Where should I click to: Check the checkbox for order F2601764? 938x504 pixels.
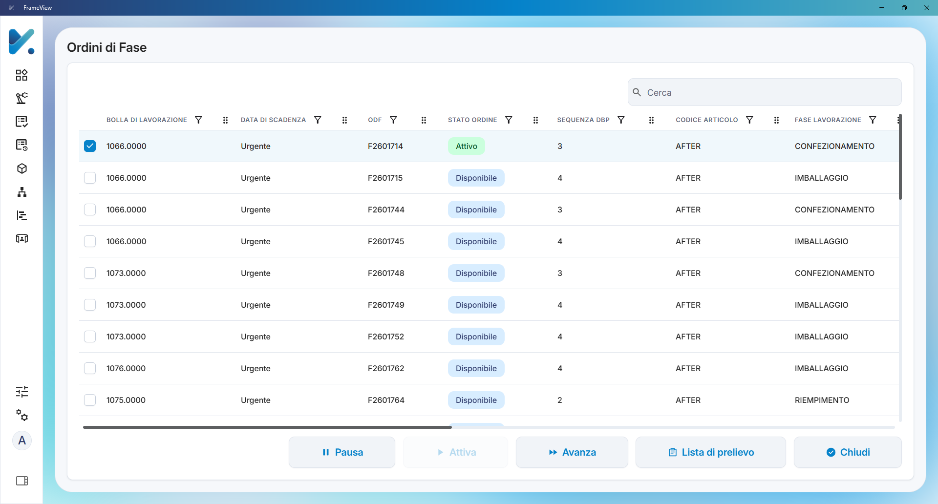[90, 400]
